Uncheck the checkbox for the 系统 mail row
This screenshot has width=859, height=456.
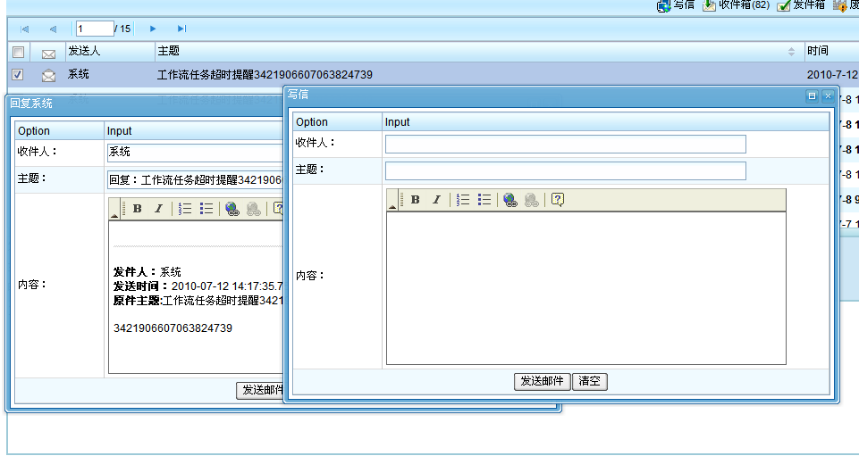click(x=18, y=74)
